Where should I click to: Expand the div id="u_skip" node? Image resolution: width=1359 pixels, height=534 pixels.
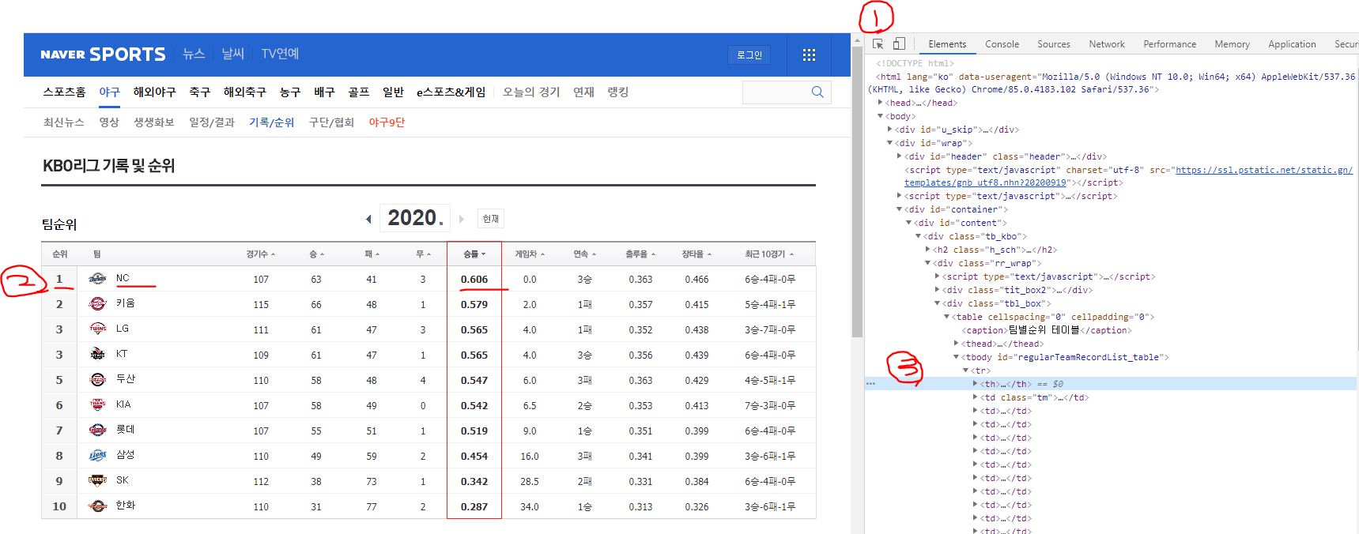(x=890, y=130)
